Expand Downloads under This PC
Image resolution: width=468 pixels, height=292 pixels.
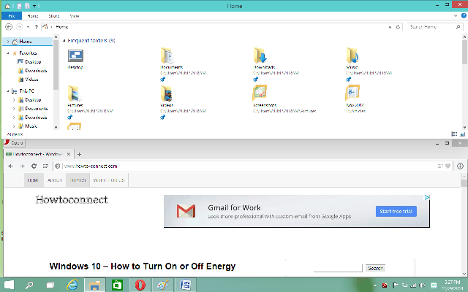[x=13, y=118]
